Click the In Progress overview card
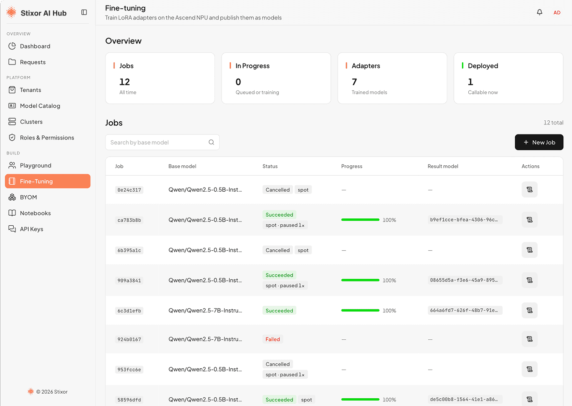 click(x=276, y=78)
